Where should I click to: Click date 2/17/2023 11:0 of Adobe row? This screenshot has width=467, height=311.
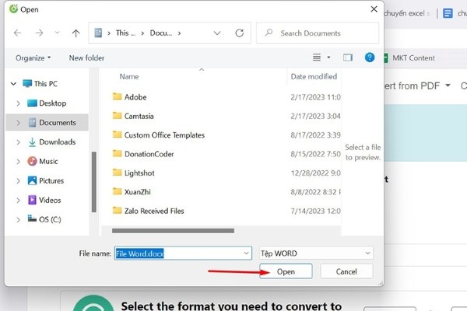tap(316, 97)
